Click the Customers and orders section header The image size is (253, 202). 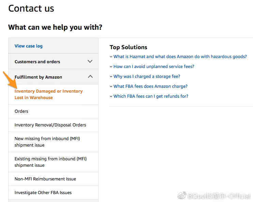pyautogui.click(x=54, y=62)
